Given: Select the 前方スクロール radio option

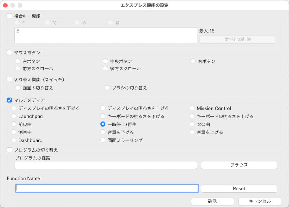Looking at the screenshot, I should click(18, 68).
